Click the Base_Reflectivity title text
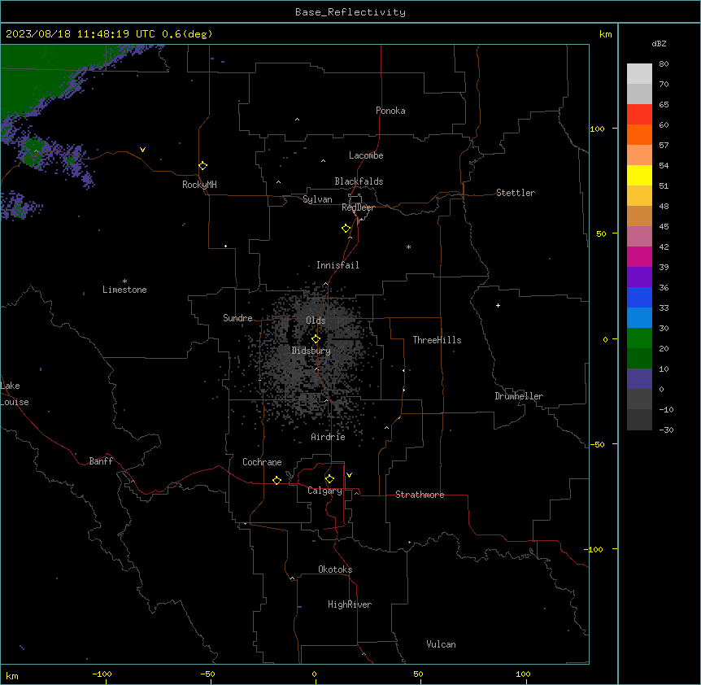 (350, 12)
